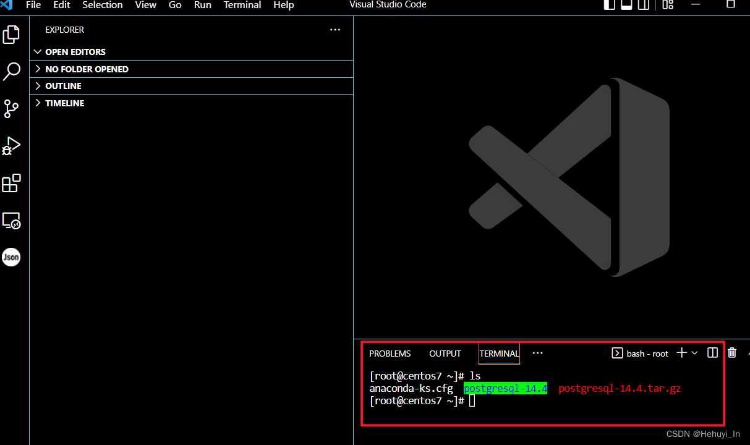The image size is (750, 445).
Task: Open Source Control view
Action: click(x=11, y=109)
